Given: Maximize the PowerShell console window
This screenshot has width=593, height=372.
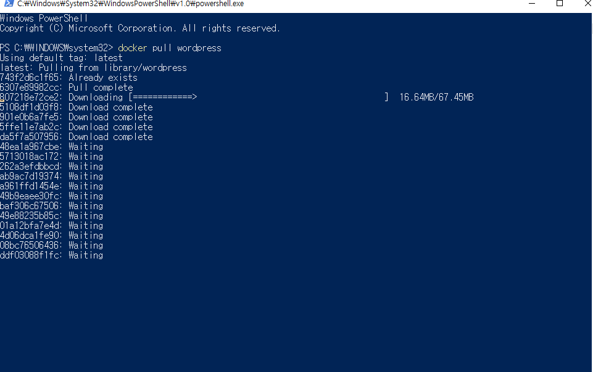Looking at the screenshot, I should 560,6.
